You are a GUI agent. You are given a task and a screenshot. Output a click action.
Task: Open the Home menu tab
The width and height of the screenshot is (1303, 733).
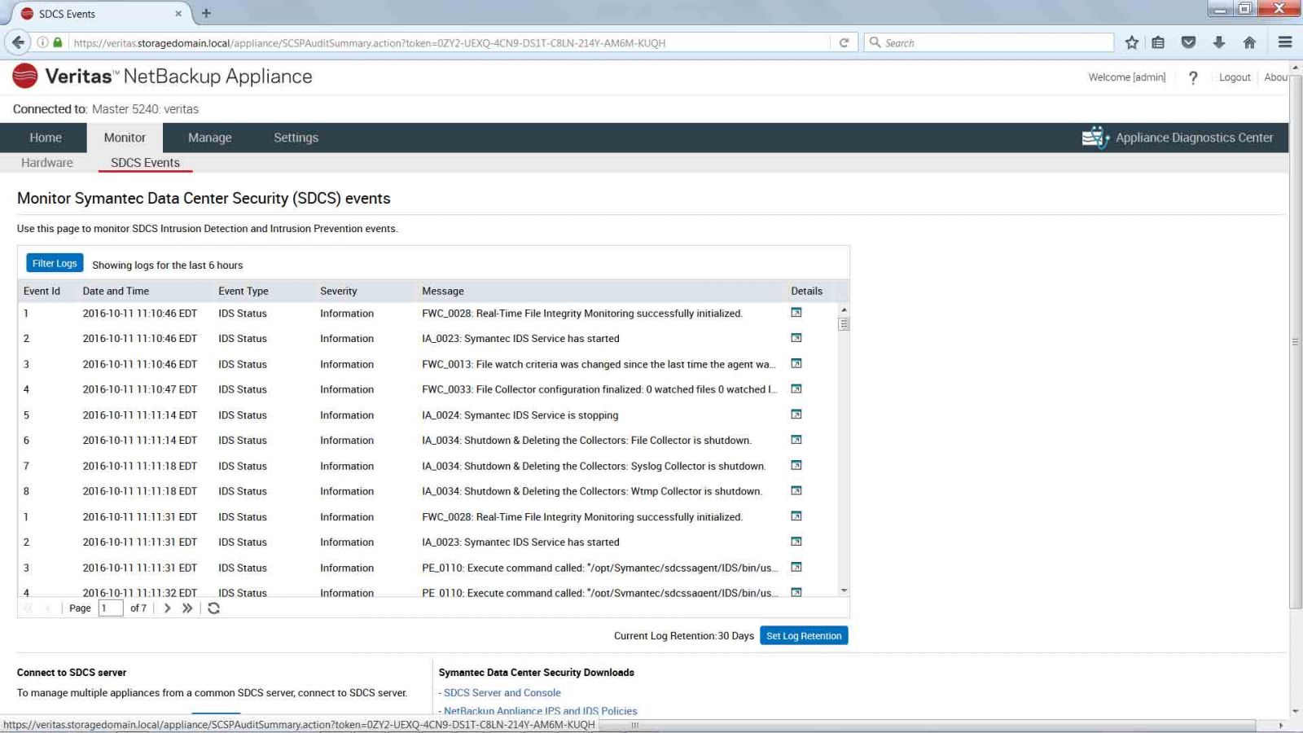(46, 138)
